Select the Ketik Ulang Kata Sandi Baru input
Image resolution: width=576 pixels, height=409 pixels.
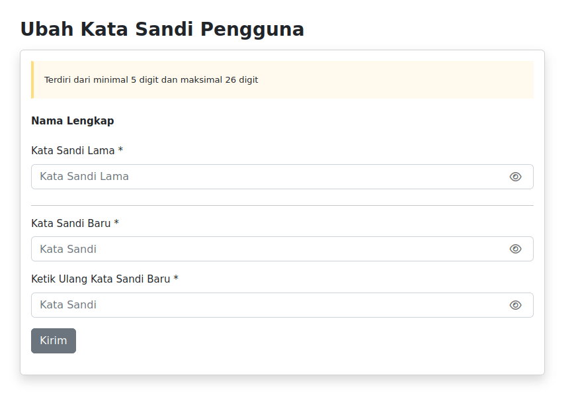tap(265, 305)
